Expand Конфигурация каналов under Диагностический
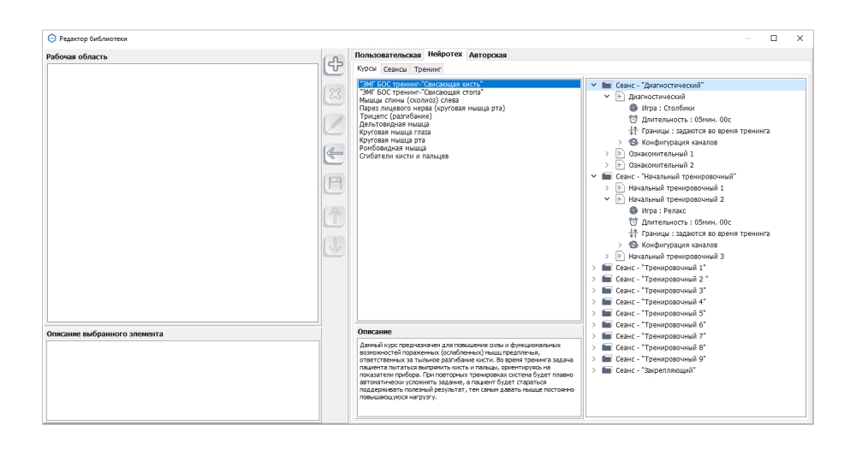This screenshot has height=455, width=856. pos(620,142)
